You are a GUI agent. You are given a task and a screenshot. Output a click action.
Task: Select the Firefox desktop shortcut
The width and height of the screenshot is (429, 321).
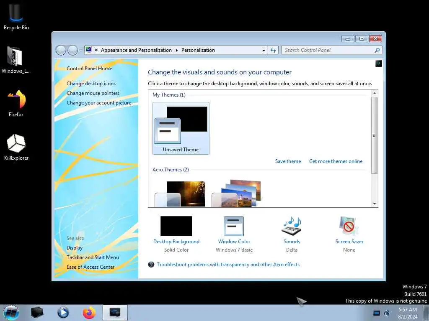pos(16,103)
